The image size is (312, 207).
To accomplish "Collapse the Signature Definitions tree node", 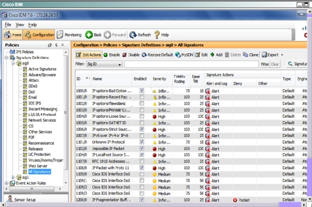I will [7, 58].
